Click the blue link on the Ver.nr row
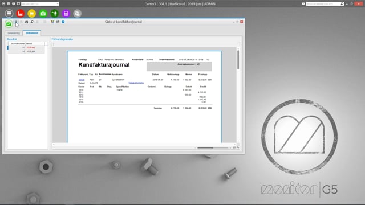This screenshot has width=365, height=205. pyautogui.click(x=136, y=83)
